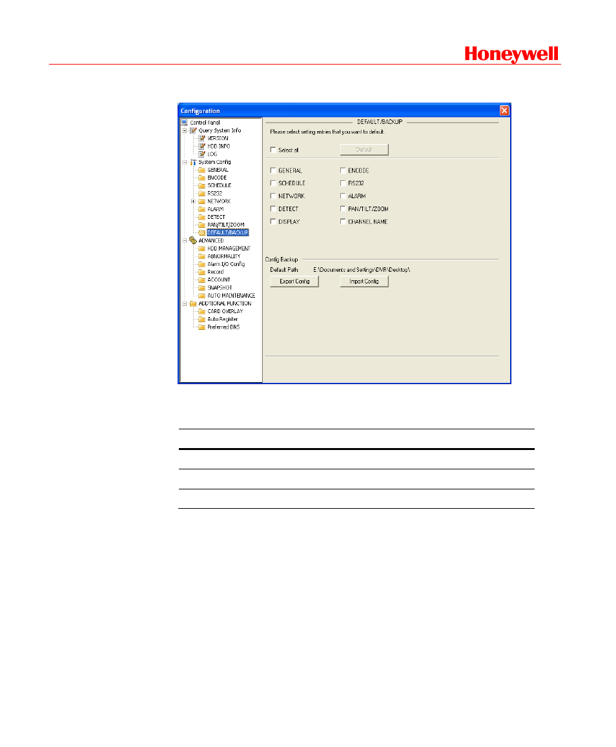Screen dimensions: 616x747
Task: Click the ENCODE folder icon in tree
Action: (x=202, y=178)
